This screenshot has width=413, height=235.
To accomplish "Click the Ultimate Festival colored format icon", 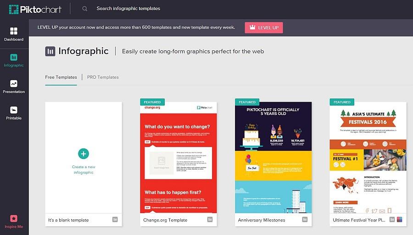I will pyautogui.click(x=400, y=219).
